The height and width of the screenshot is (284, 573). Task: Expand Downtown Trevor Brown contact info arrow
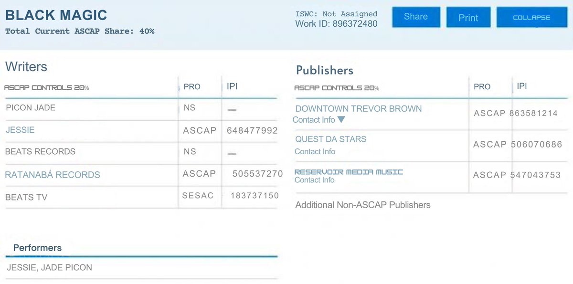click(x=341, y=120)
